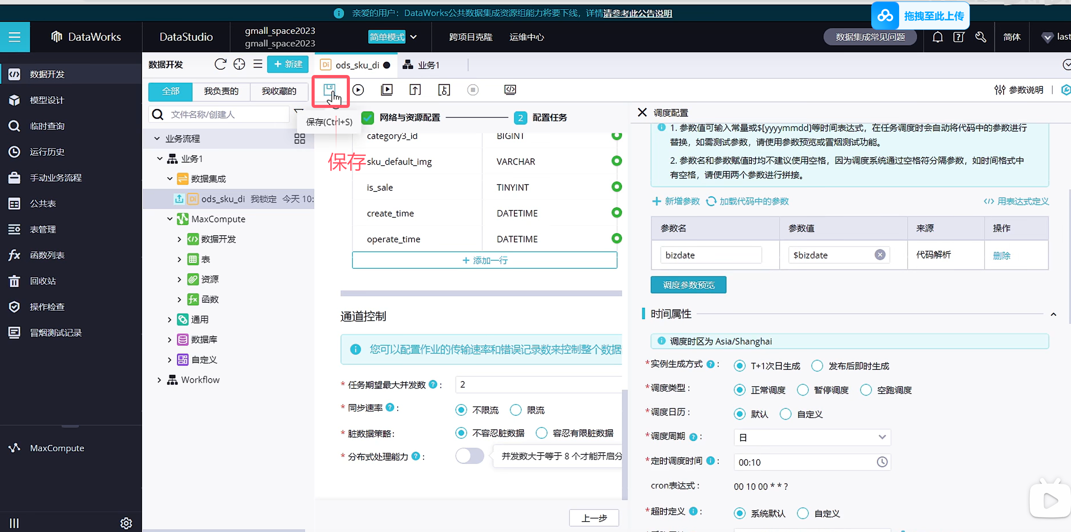Viewport: 1071px width, 532px height.
Task: Select the 我负责的 filter tab
Action: [221, 91]
